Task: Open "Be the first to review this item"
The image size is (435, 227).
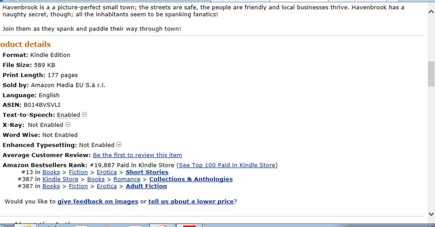Action: pyautogui.click(x=137, y=155)
